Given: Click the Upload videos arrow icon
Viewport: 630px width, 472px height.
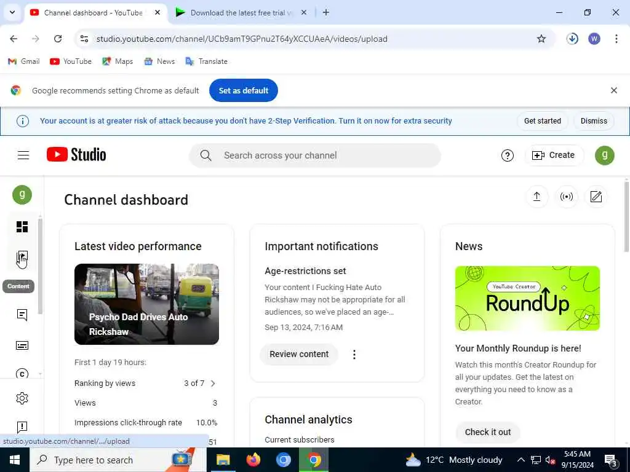Looking at the screenshot, I should [x=536, y=197].
